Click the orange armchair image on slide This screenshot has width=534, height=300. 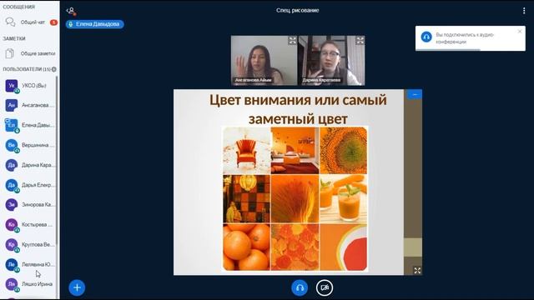pyautogui.click(x=246, y=150)
